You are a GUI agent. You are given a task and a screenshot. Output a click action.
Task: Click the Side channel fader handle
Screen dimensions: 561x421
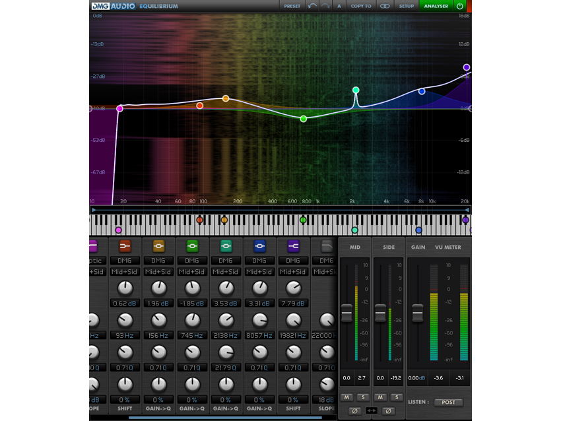380,313
